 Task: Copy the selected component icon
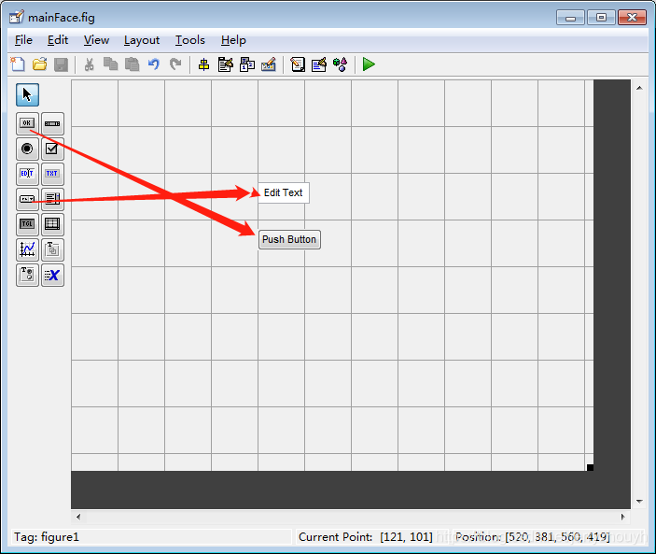(x=110, y=64)
